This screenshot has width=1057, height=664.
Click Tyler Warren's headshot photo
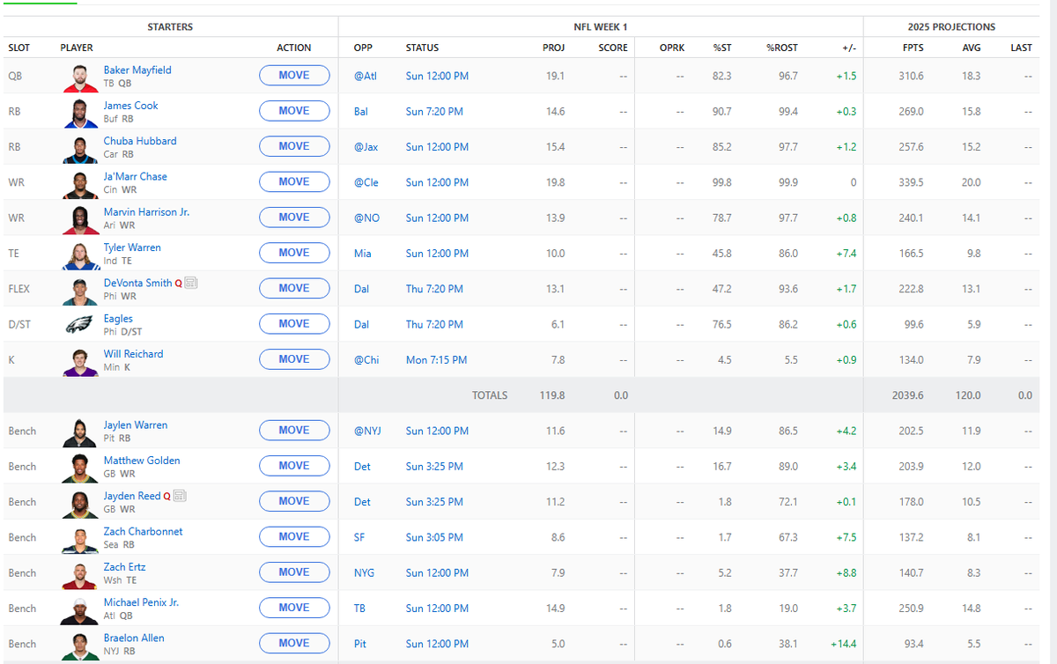pos(80,254)
